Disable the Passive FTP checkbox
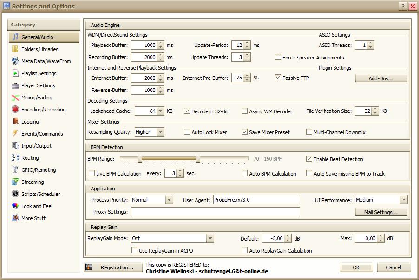The height and width of the screenshot is (280, 419). 278,78
